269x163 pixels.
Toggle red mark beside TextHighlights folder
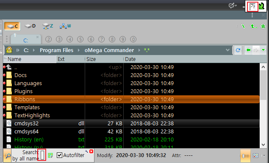[4, 115]
